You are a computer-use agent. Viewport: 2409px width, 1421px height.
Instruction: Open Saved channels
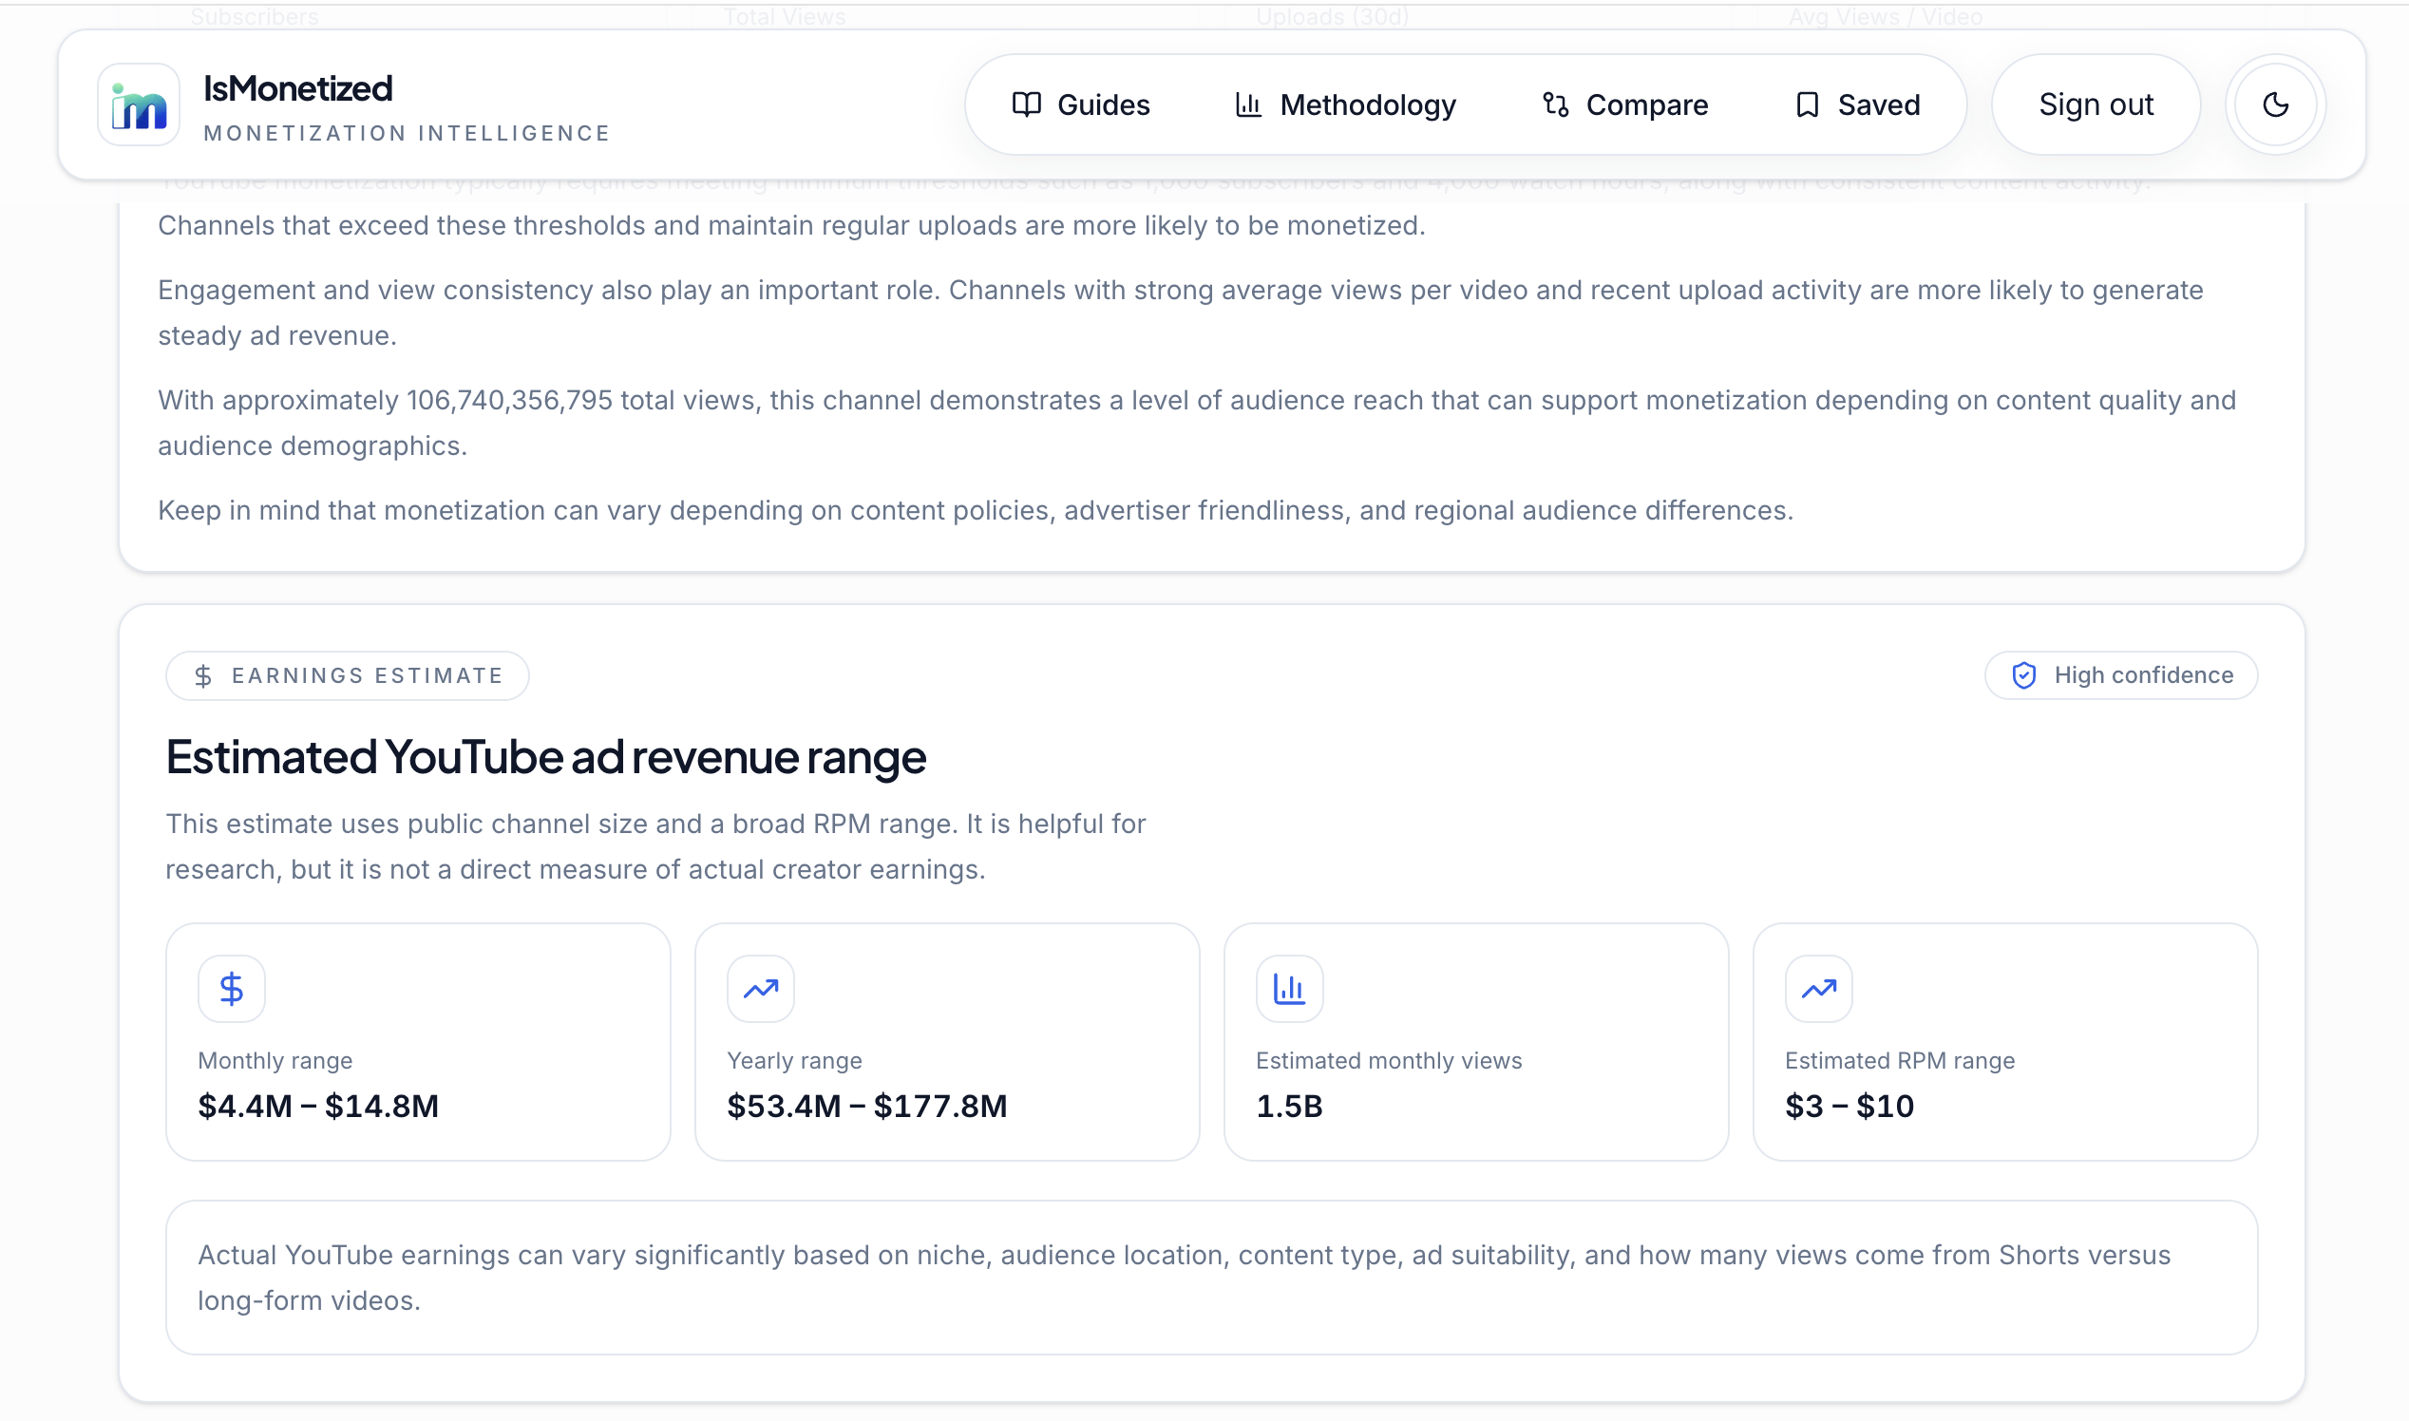click(x=1857, y=104)
